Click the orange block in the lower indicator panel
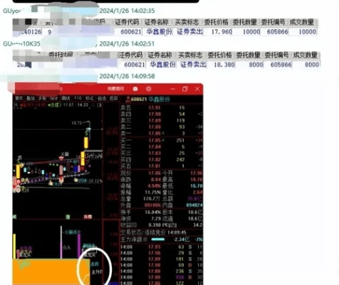 point(51,271)
